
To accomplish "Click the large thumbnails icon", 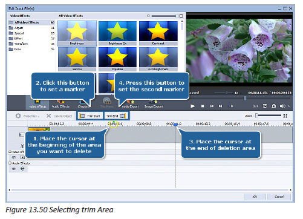I will coord(181,16).
